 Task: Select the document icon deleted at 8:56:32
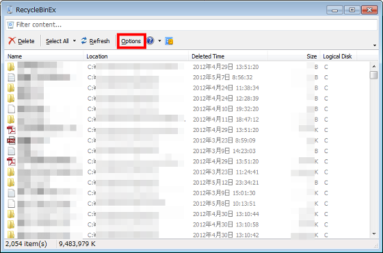coord(11,77)
